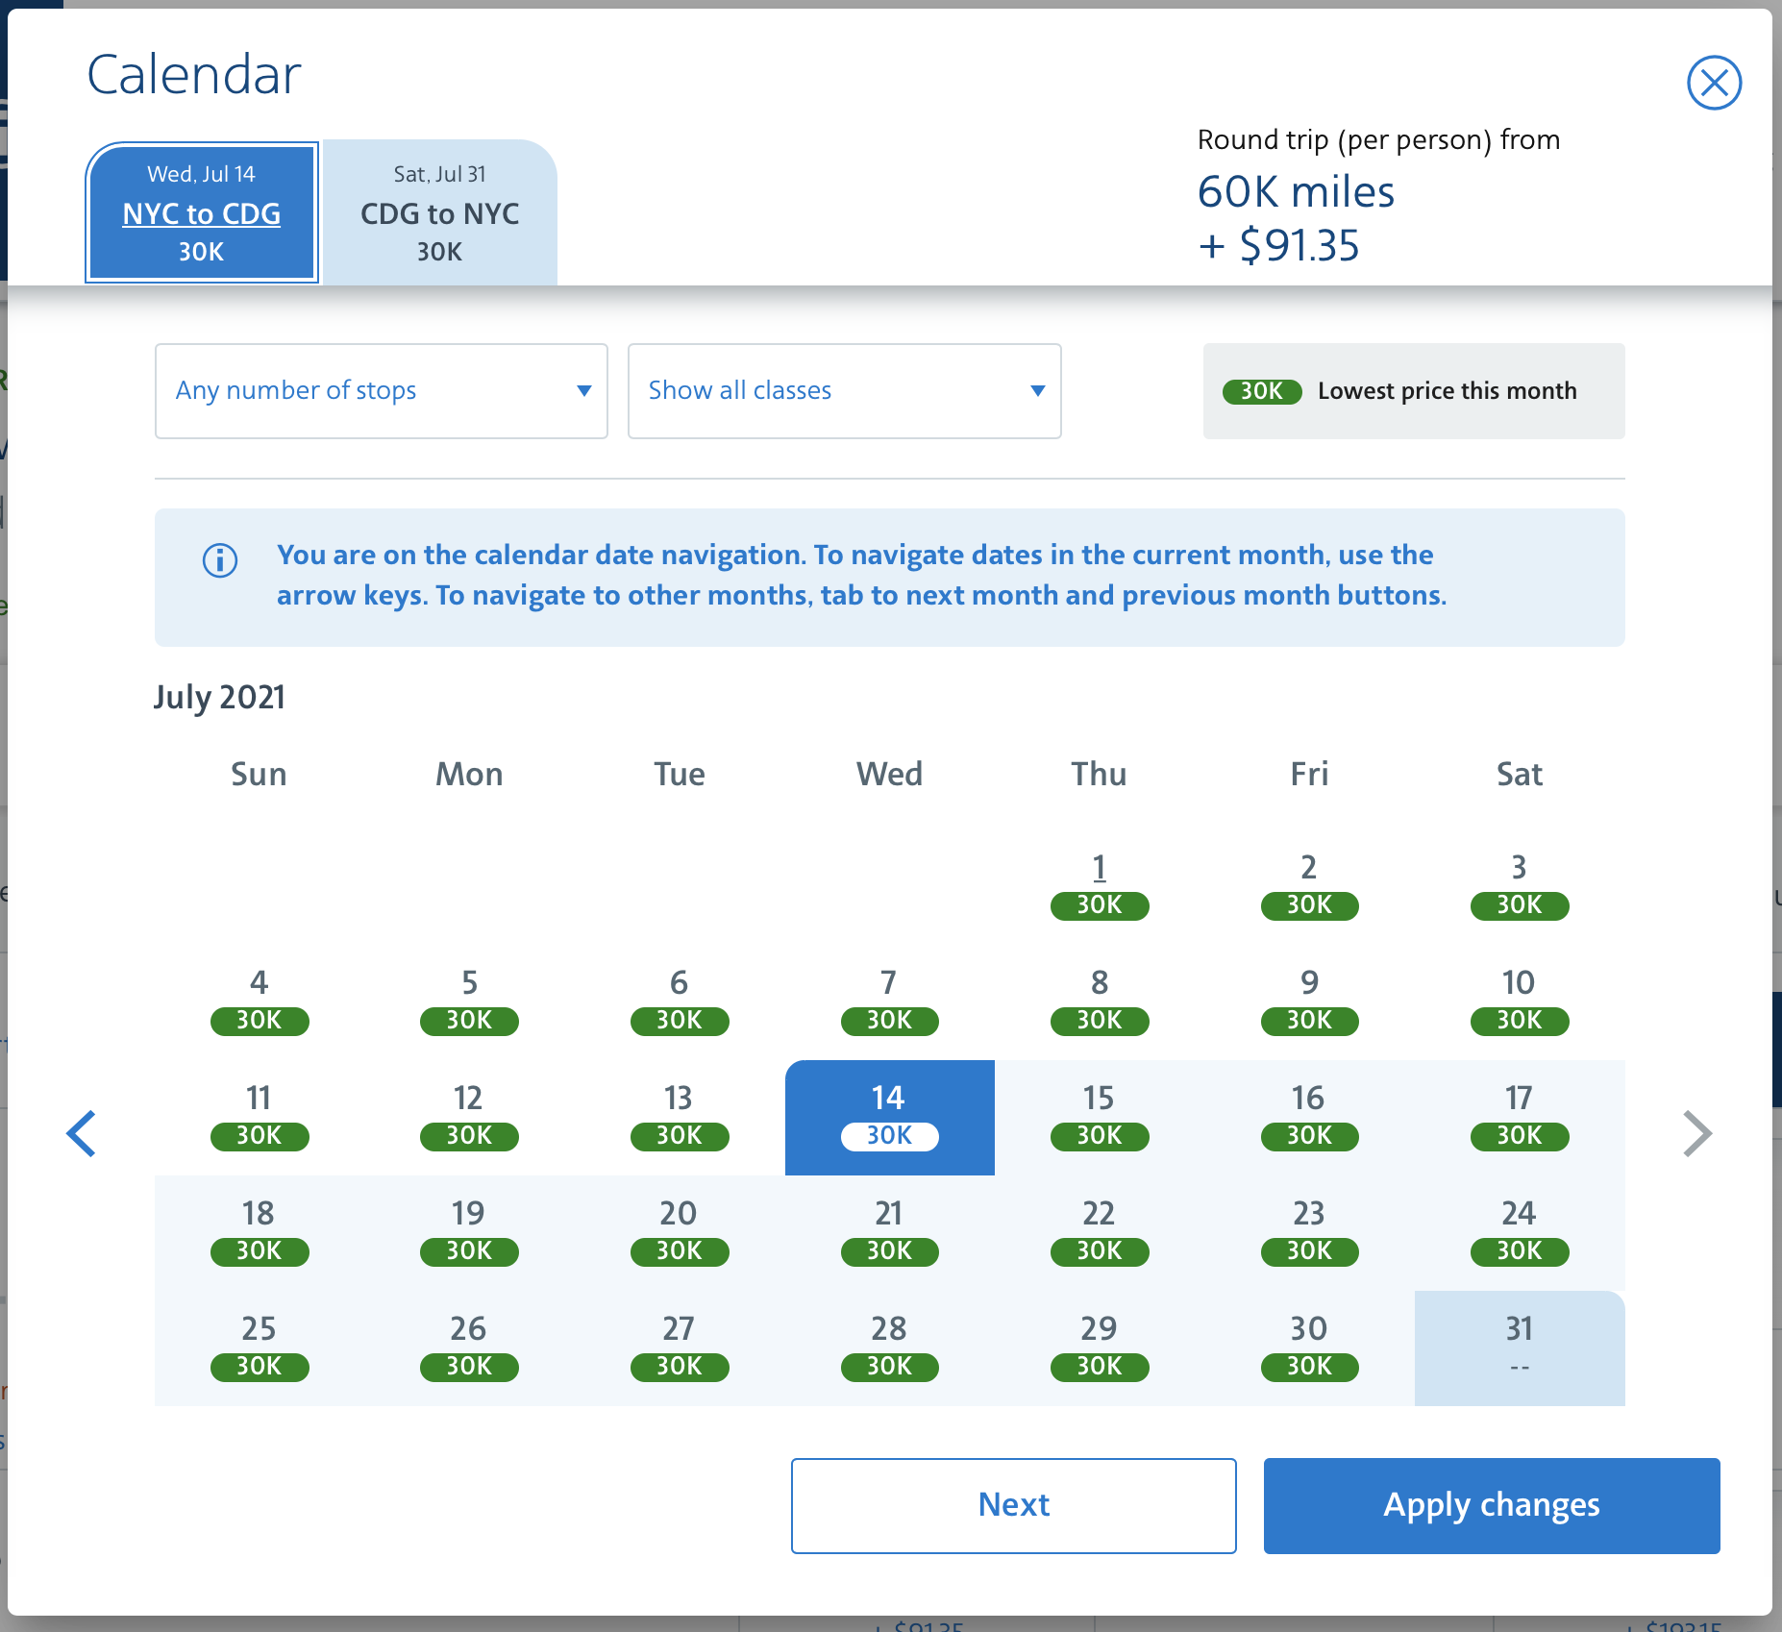Click the Next button
Viewport: 1782px width, 1632px height.
coord(1013,1505)
